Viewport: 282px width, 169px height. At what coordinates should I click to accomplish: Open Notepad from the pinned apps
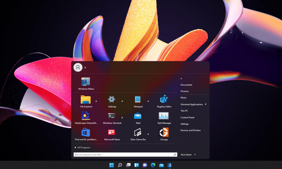click(x=138, y=101)
